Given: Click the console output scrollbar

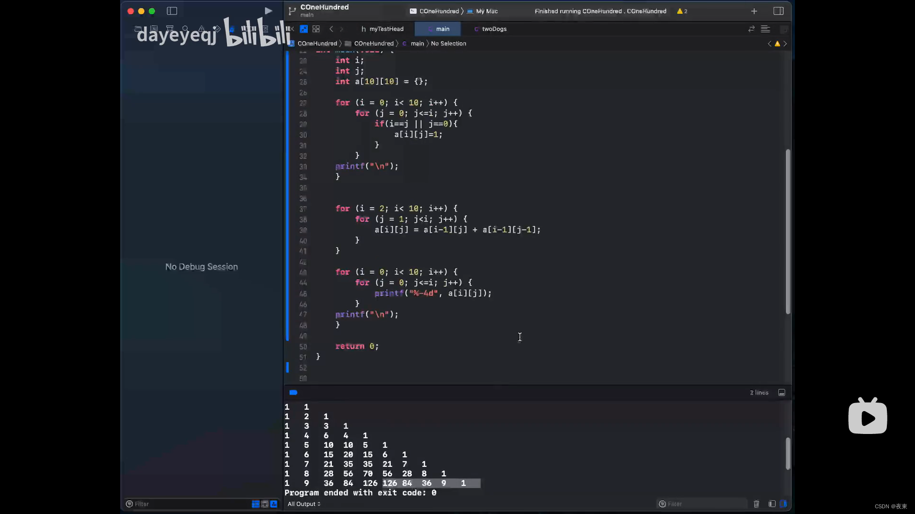Looking at the screenshot, I should click(788, 454).
